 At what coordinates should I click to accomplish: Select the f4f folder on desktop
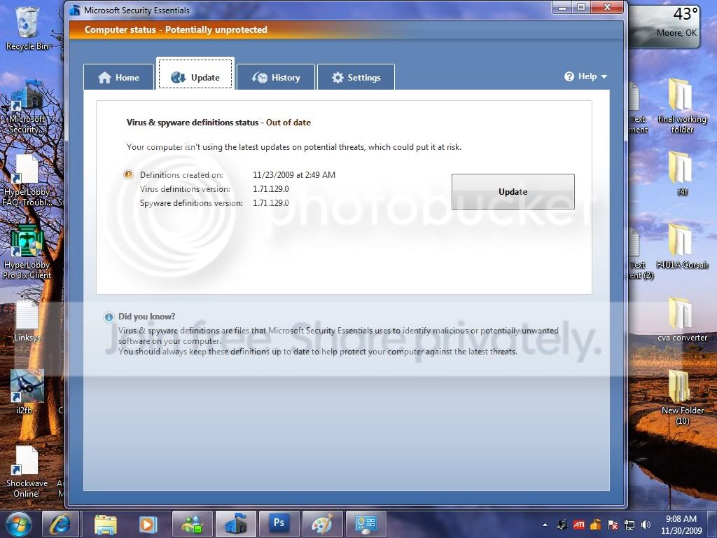tap(682, 173)
